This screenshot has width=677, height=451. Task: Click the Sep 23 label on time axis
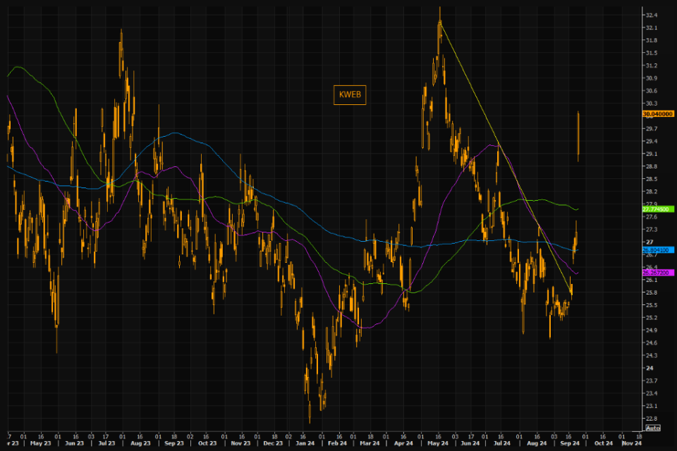tap(174, 443)
